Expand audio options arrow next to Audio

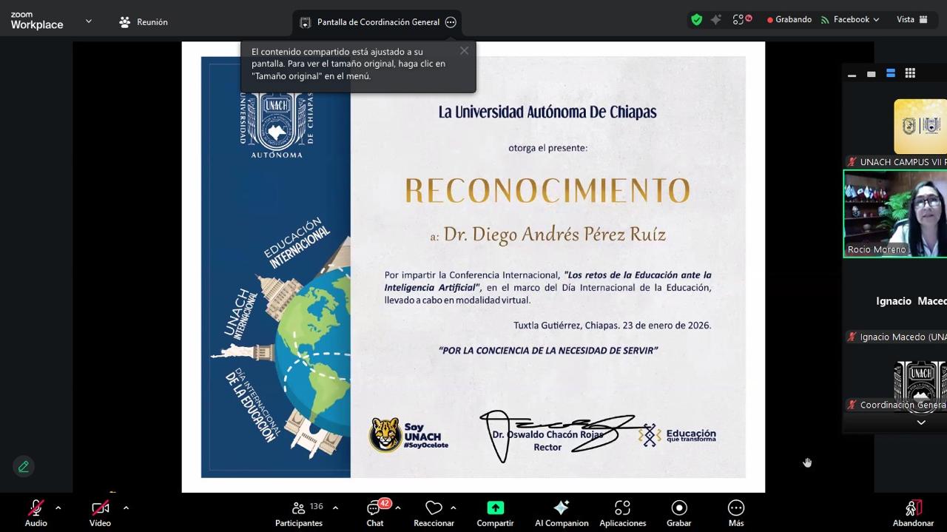click(58, 508)
